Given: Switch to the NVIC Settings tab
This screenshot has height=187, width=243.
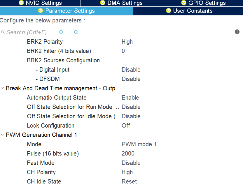Looking at the screenshot, I should click(40, 3).
